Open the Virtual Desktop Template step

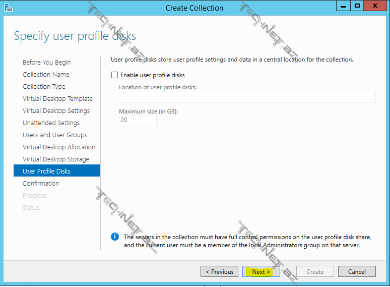pos(57,99)
